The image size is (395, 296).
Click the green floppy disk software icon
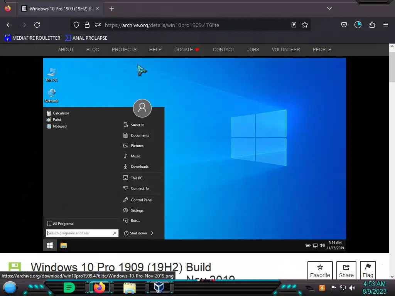(x=15, y=267)
